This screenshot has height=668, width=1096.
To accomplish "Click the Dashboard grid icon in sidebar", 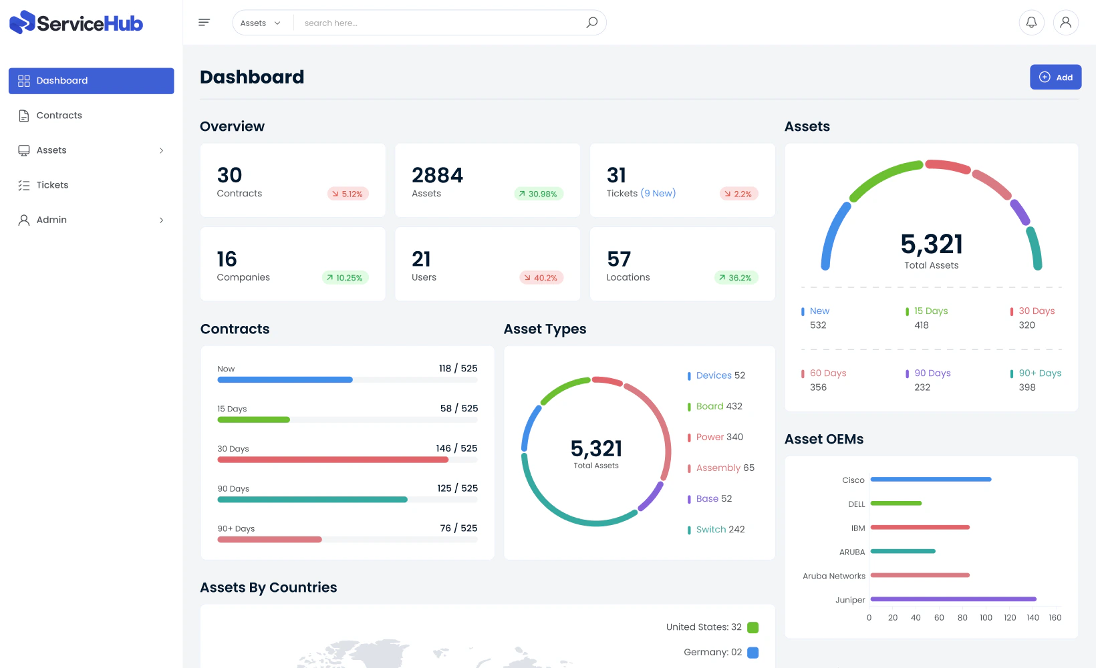I will click(x=24, y=81).
